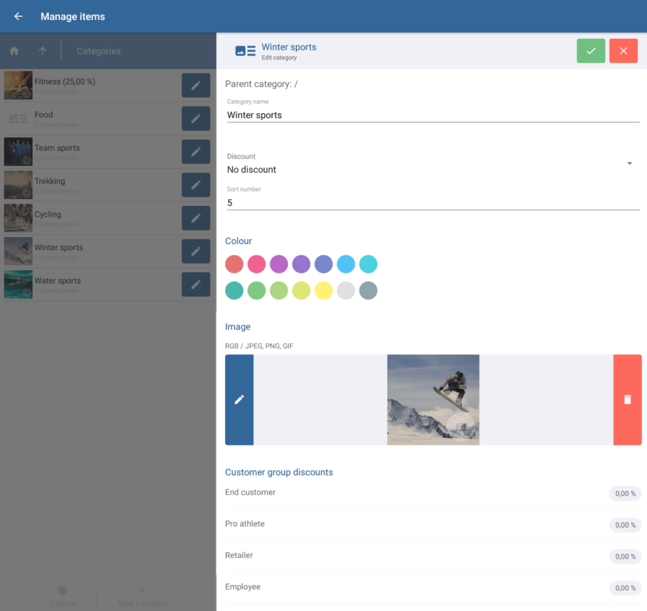Set End customer discount percentage
647x611 pixels.
click(625, 493)
